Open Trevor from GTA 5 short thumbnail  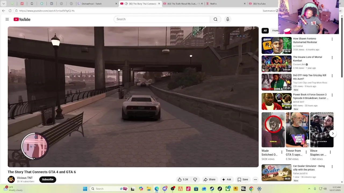click(x=298, y=130)
